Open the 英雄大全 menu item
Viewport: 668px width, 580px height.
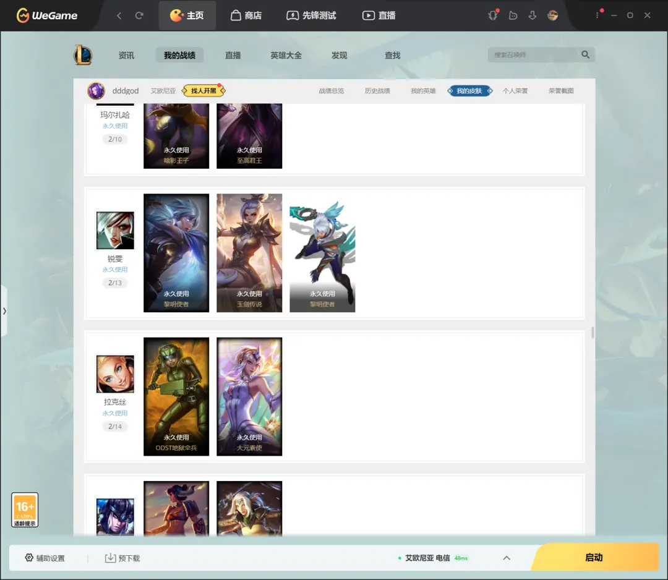pos(286,56)
